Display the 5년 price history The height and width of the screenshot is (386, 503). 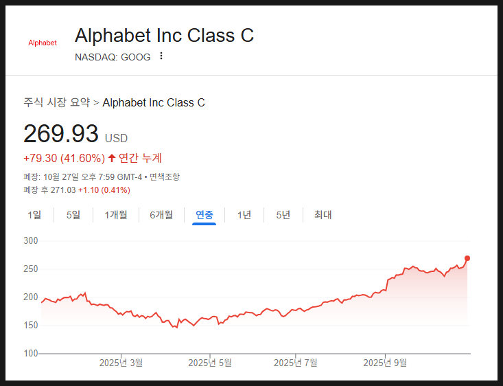(x=283, y=215)
